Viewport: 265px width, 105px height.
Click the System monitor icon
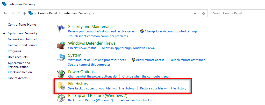point(61,58)
